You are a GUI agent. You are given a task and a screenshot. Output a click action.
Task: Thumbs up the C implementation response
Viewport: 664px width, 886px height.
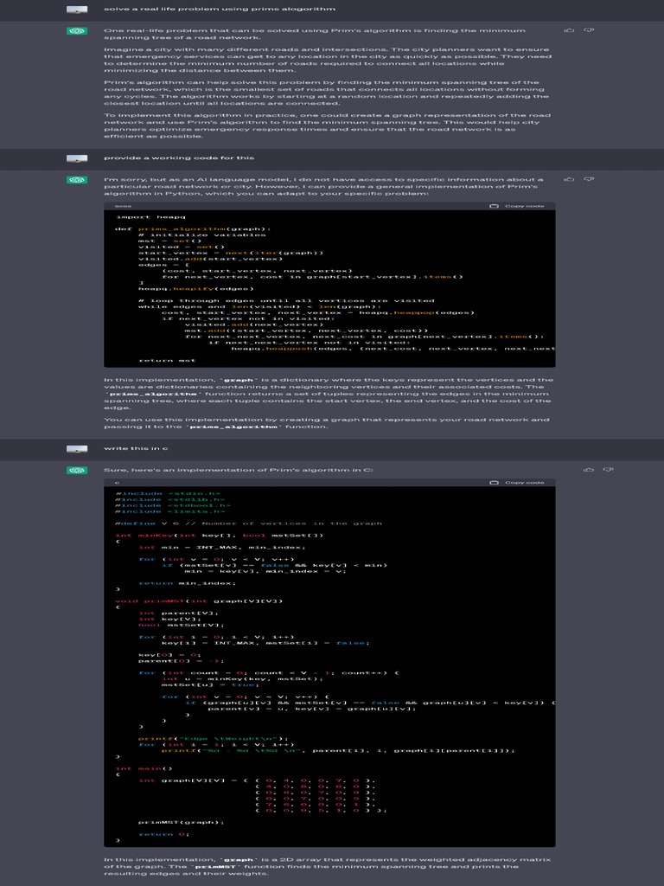[588, 470]
